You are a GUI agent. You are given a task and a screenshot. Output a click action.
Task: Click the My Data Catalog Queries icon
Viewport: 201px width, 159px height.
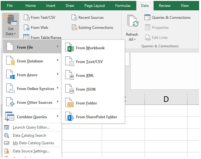click(7, 143)
